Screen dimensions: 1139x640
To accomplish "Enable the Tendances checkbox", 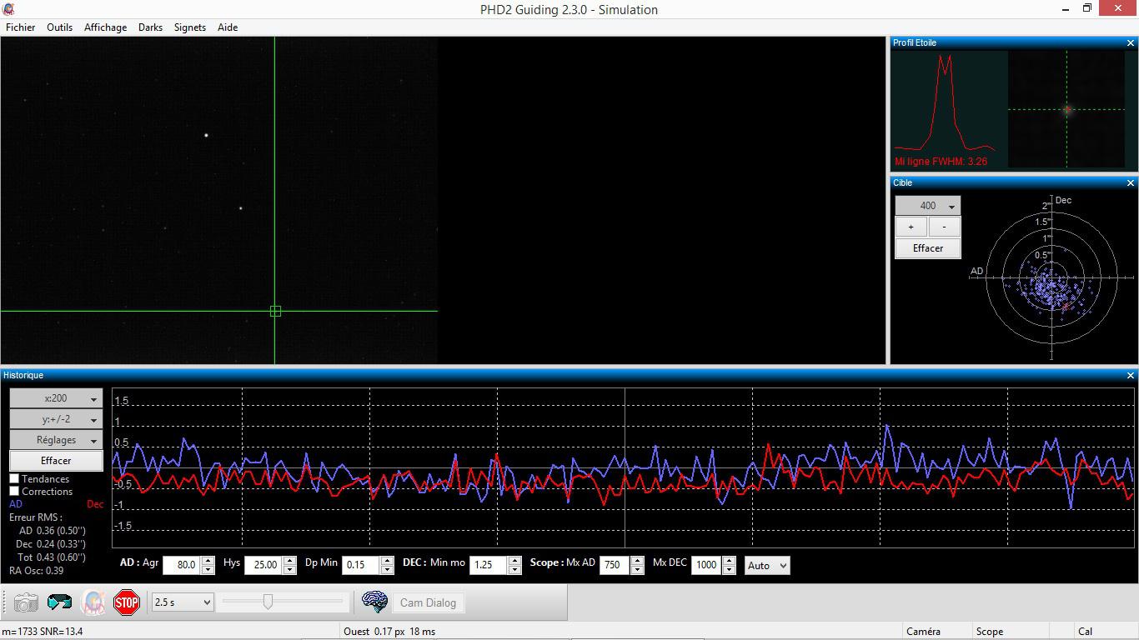I will [x=14, y=479].
